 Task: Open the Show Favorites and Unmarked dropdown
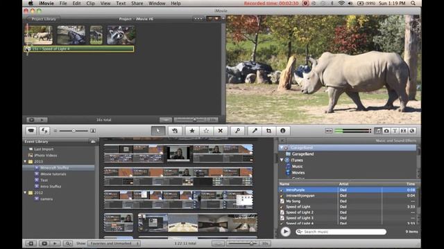click(114, 243)
